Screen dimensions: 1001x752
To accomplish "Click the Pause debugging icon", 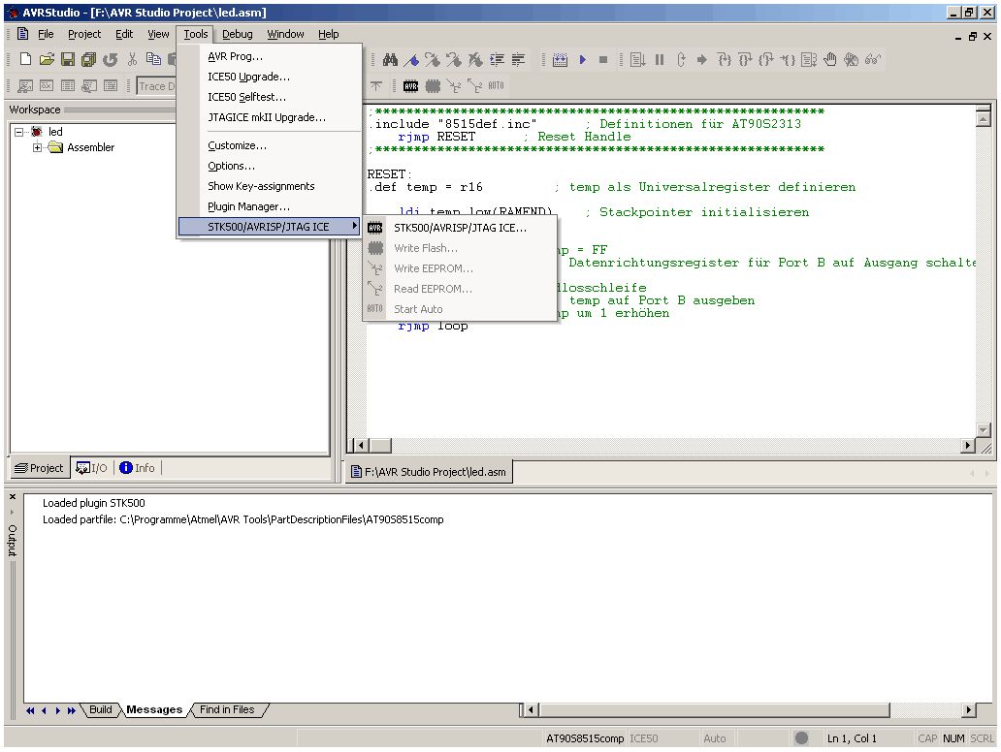I will [660, 60].
